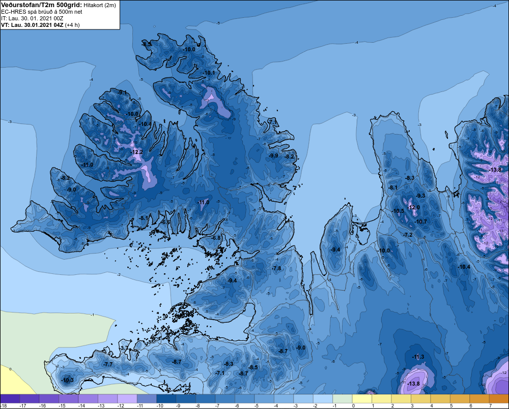This screenshot has width=509, height=409.
Task: Click legend swatch between -12 and -11
Action: [x=127, y=398]
